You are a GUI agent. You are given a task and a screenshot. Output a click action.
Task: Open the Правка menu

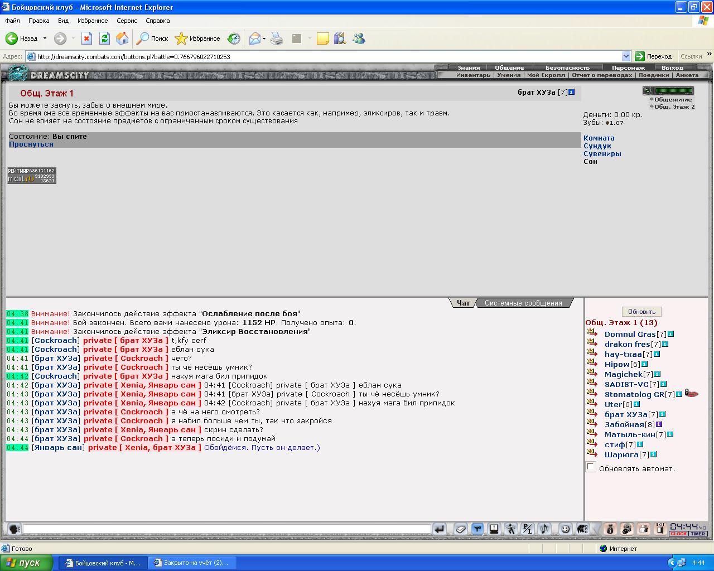click(x=38, y=21)
